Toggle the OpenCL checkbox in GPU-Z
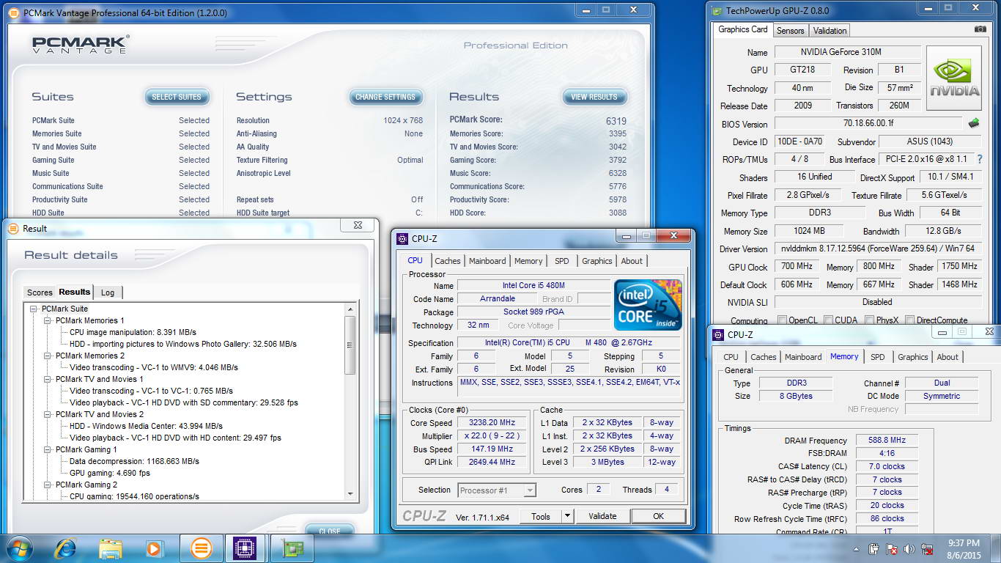 (x=783, y=320)
